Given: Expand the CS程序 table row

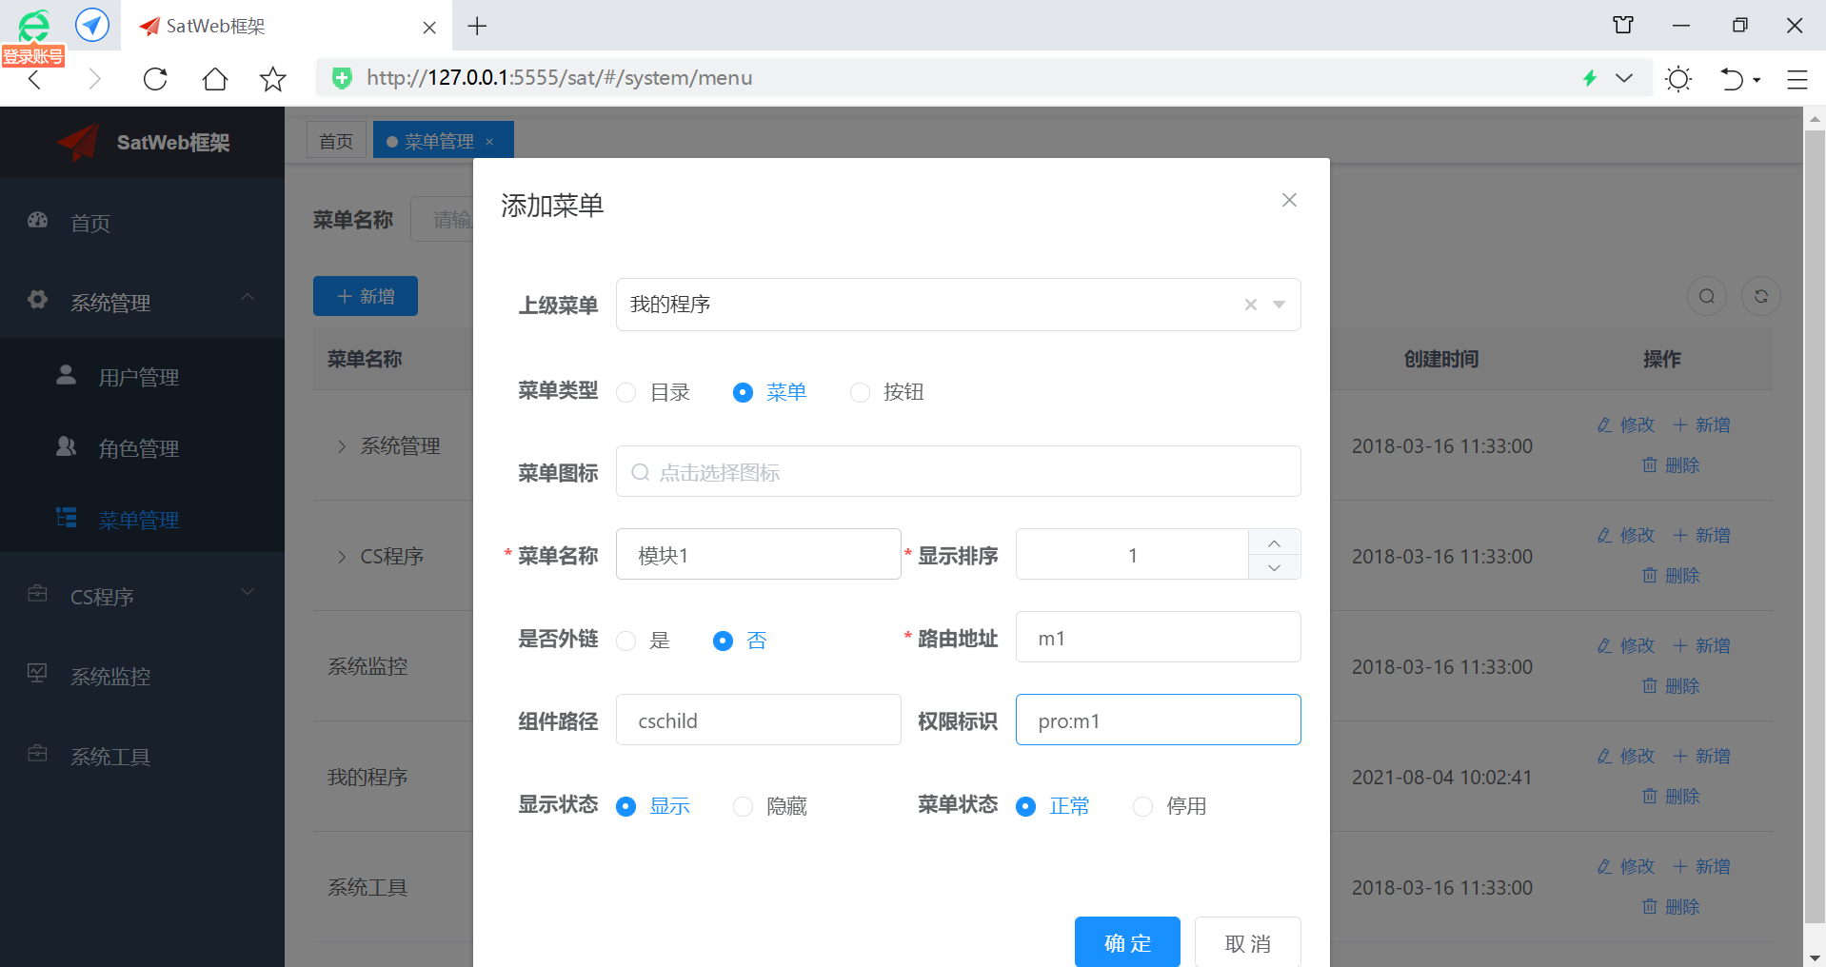Looking at the screenshot, I should (342, 557).
